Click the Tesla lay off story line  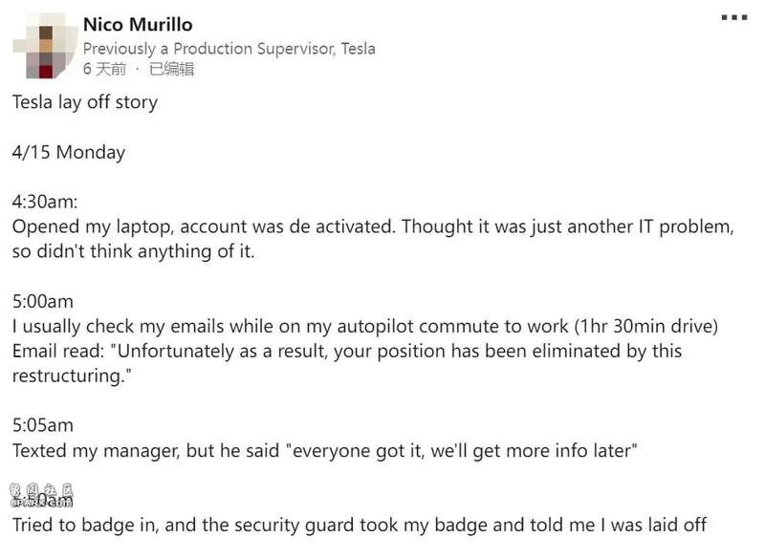point(85,102)
